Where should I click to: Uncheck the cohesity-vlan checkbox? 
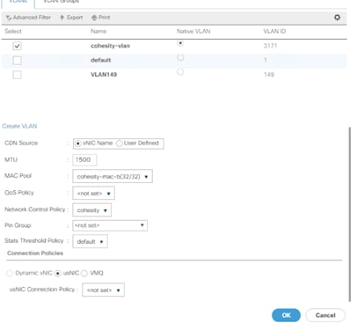click(x=17, y=46)
